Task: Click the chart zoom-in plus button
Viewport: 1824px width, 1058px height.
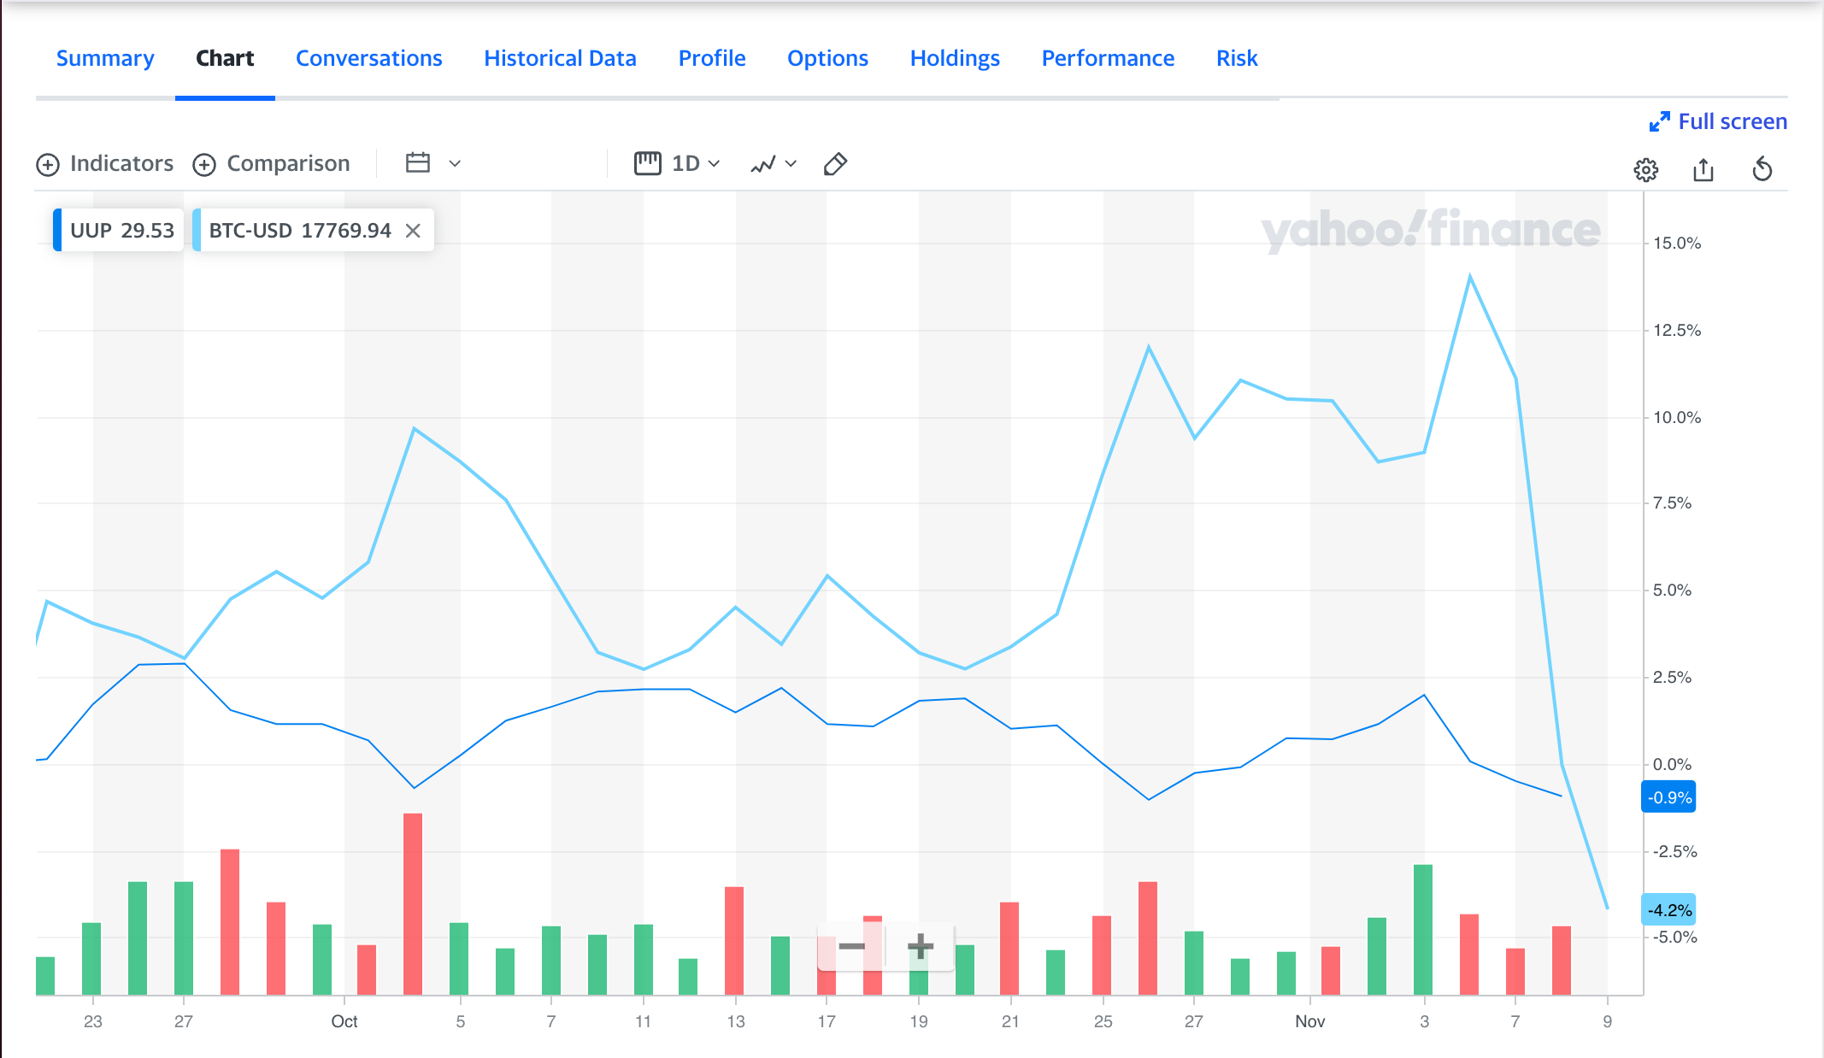Action: [x=920, y=946]
